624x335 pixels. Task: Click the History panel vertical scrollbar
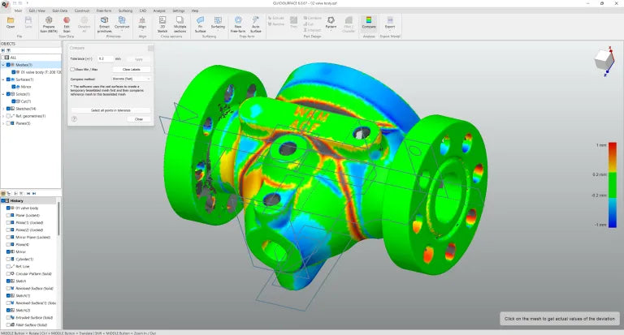coord(58,218)
